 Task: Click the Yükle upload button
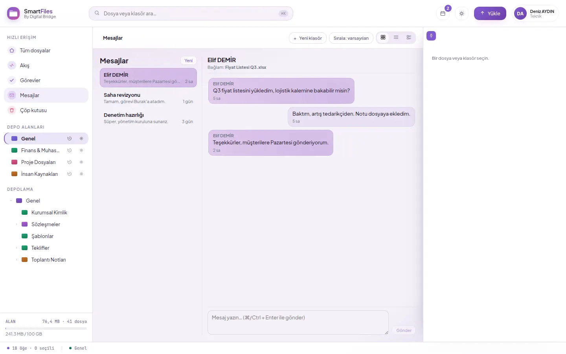tap(490, 13)
